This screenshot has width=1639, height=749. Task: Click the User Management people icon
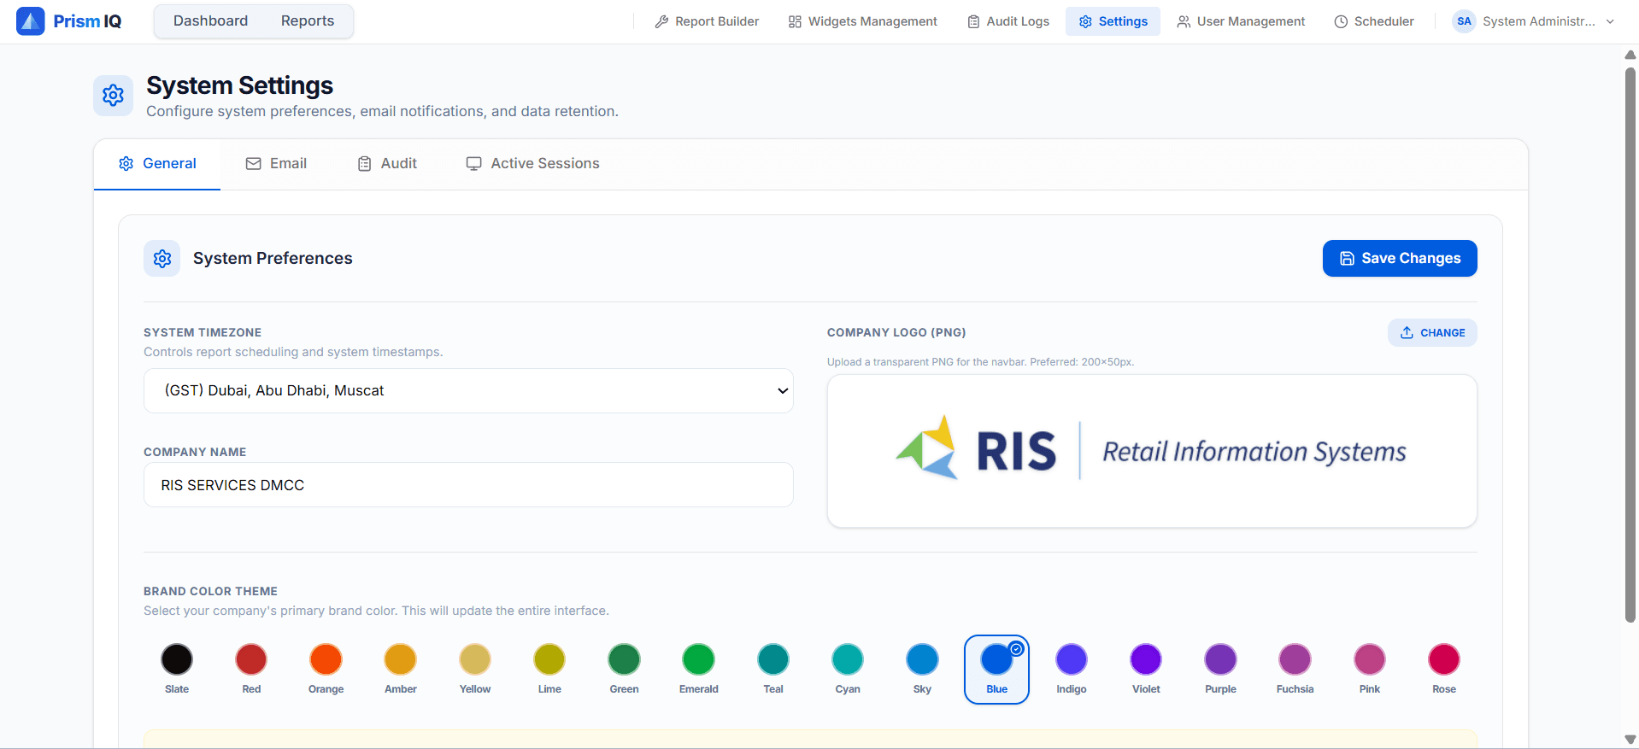click(x=1184, y=21)
